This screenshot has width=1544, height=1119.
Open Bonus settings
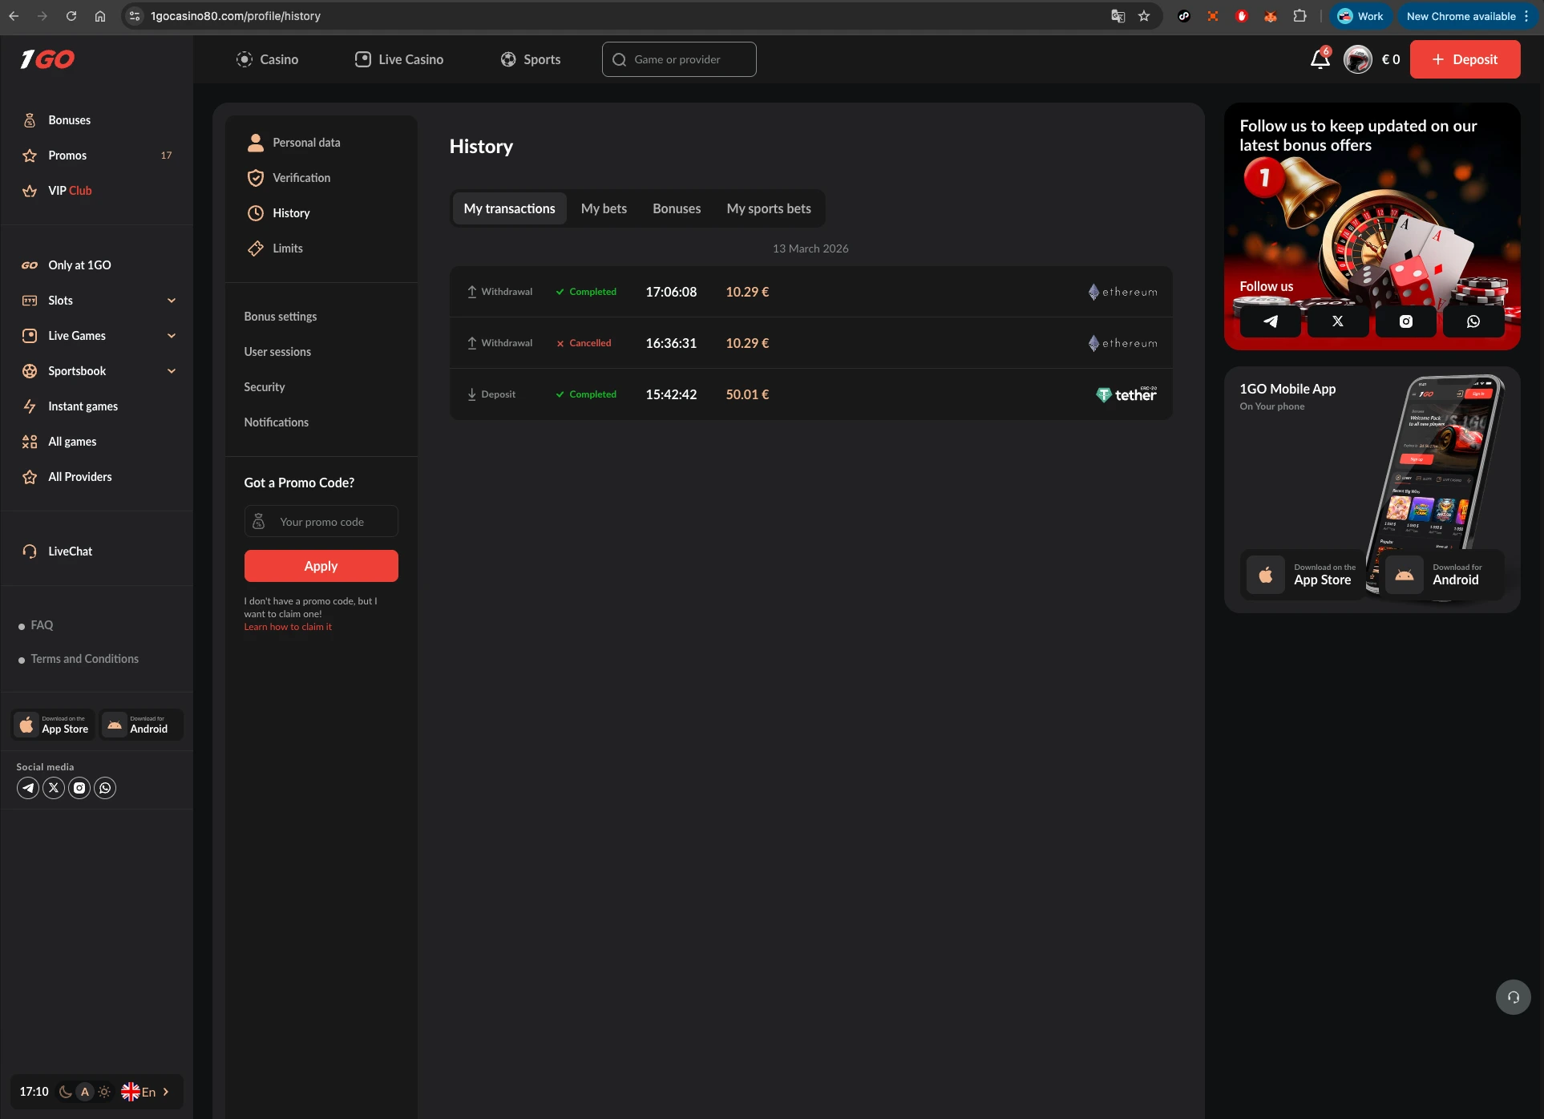(281, 317)
